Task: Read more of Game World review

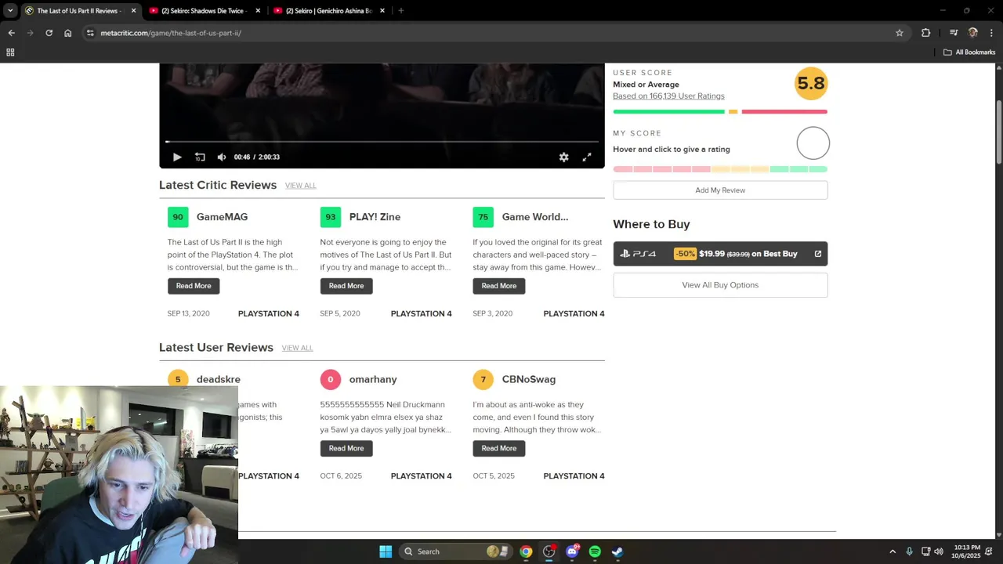Action: coord(499,286)
